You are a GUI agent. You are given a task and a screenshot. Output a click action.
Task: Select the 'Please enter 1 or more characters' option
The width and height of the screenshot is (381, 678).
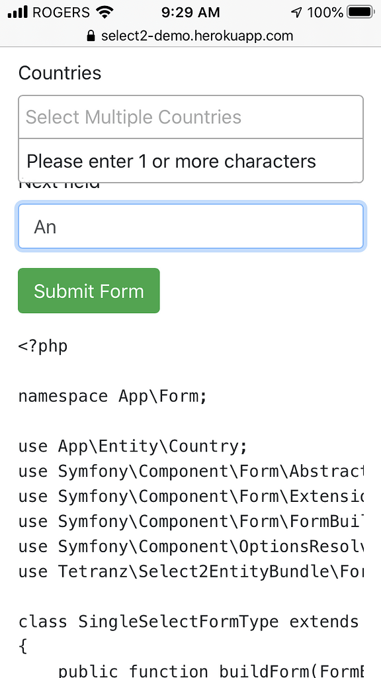[x=171, y=161]
